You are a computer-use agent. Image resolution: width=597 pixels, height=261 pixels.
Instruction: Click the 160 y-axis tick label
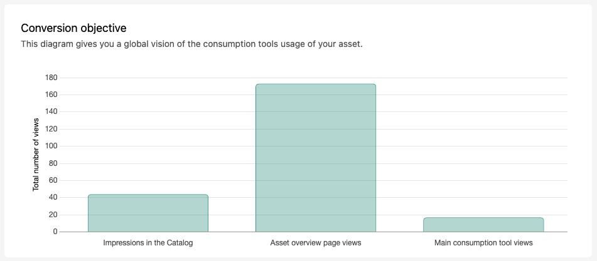click(x=51, y=95)
